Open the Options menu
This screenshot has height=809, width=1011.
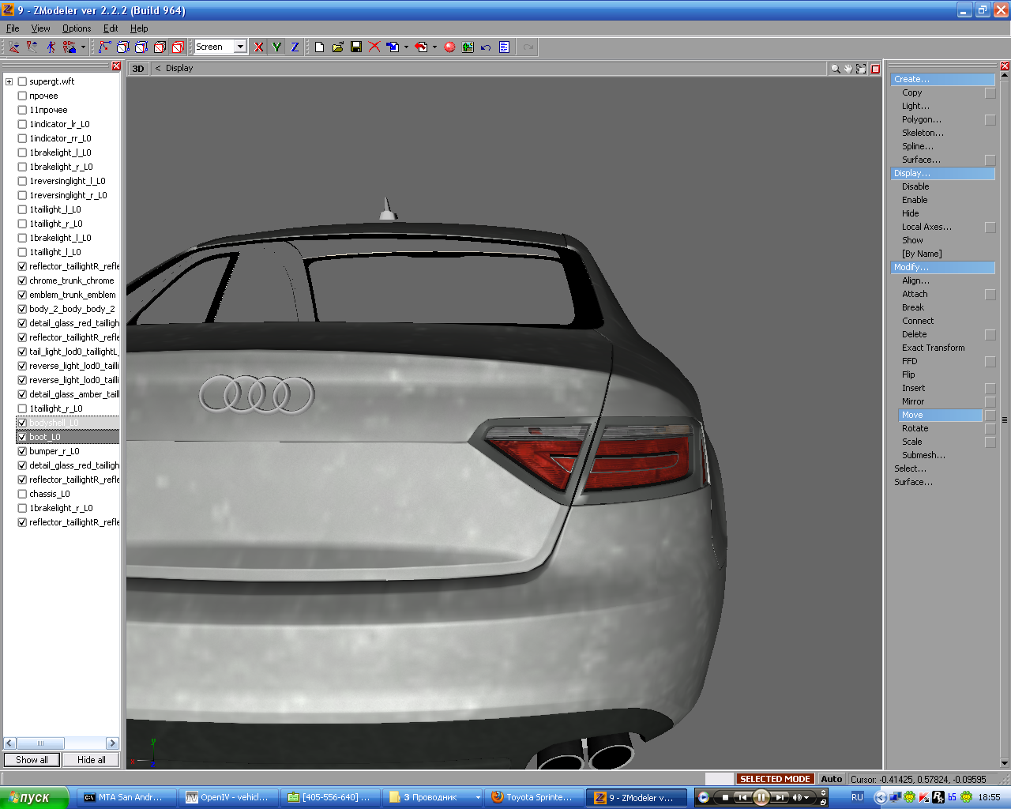77,28
